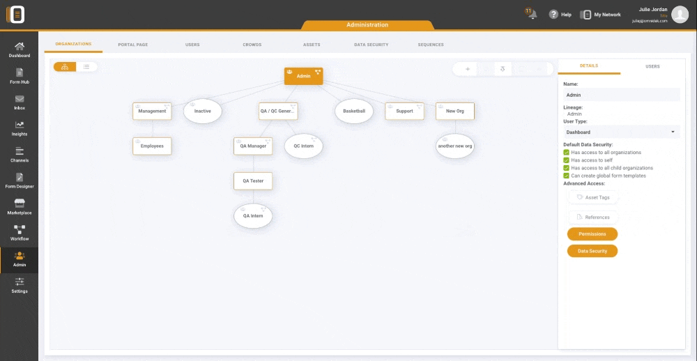Image resolution: width=697 pixels, height=361 pixels.
Task: Open My Network menu in header
Action: coord(601,15)
